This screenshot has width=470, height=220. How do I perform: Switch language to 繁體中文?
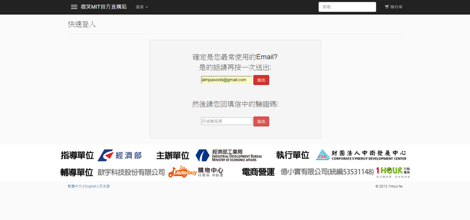(x=75, y=186)
